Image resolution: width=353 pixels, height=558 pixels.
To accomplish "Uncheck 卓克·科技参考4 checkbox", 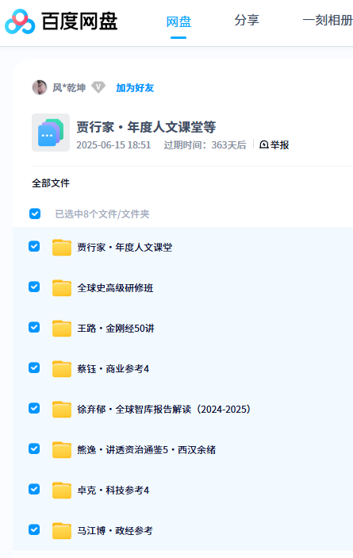I will pyautogui.click(x=34, y=489).
